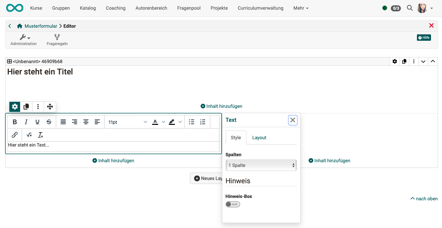This screenshot has height=228, width=442.
Task: Enable the Hinweis-Box toggle
Action: pos(233,204)
